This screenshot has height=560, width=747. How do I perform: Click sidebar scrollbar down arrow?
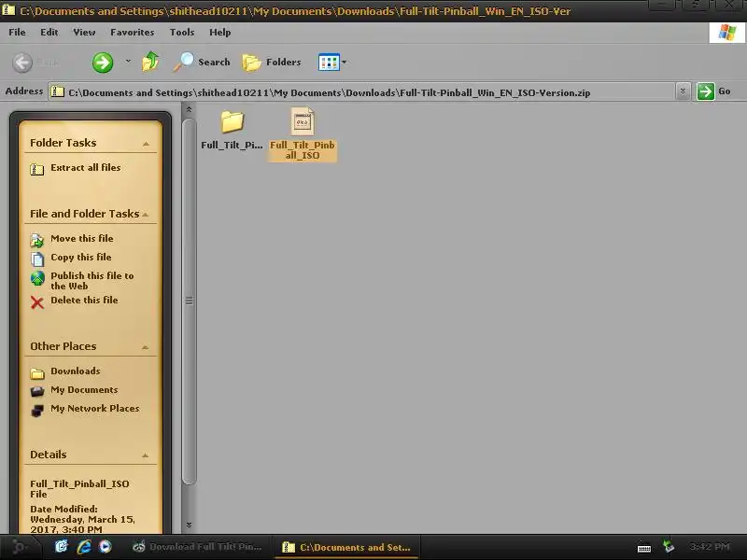click(x=189, y=525)
